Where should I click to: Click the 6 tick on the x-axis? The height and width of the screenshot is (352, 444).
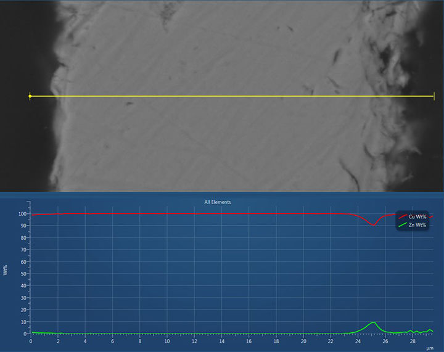pyautogui.click(x=112, y=341)
